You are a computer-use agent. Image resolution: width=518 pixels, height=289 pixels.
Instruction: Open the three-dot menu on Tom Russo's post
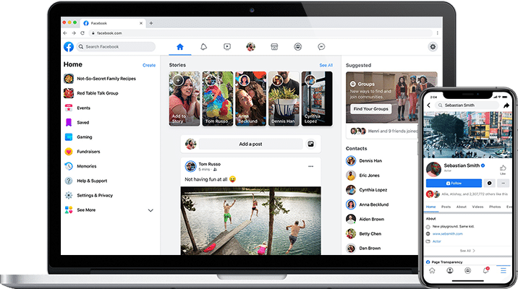click(x=311, y=166)
